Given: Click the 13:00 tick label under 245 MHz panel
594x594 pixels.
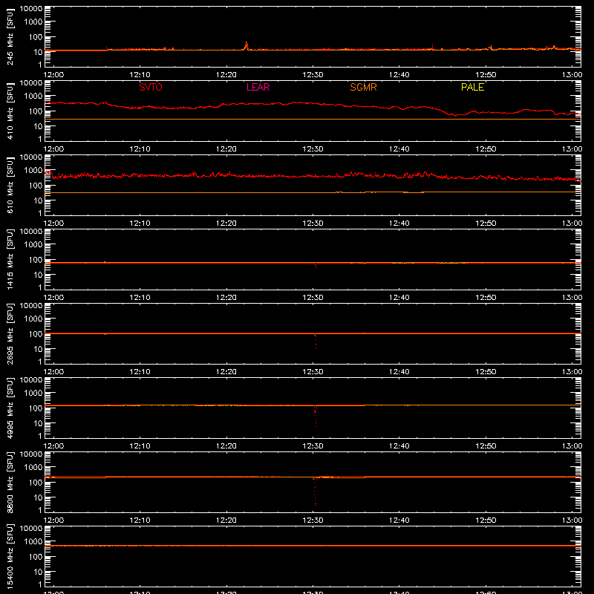Looking at the screenshot, I should [x=572, y=75].
